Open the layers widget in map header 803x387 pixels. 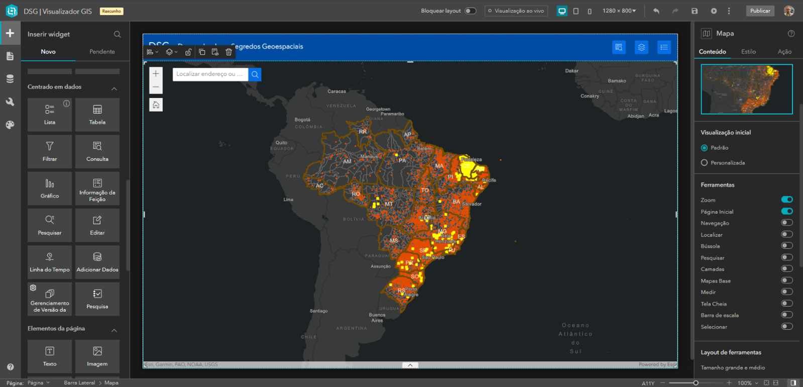641,47
